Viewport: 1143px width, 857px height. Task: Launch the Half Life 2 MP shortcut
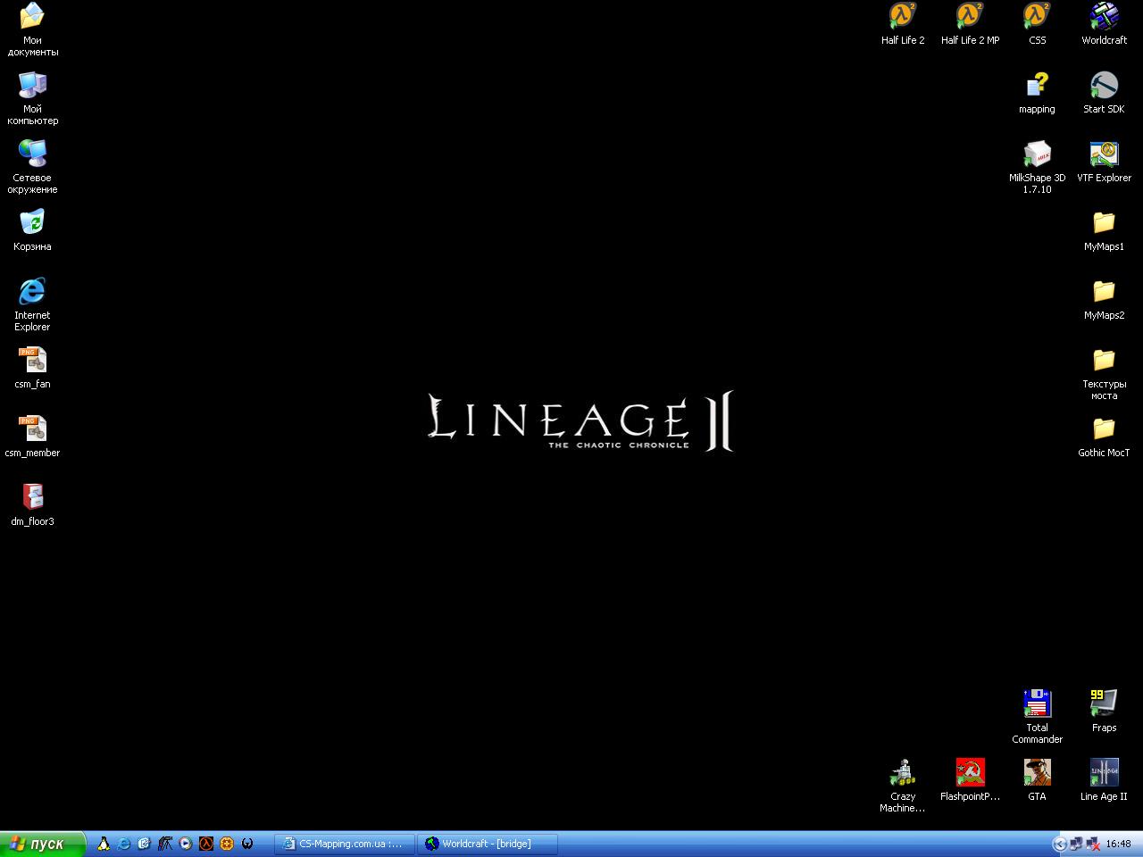970,23
